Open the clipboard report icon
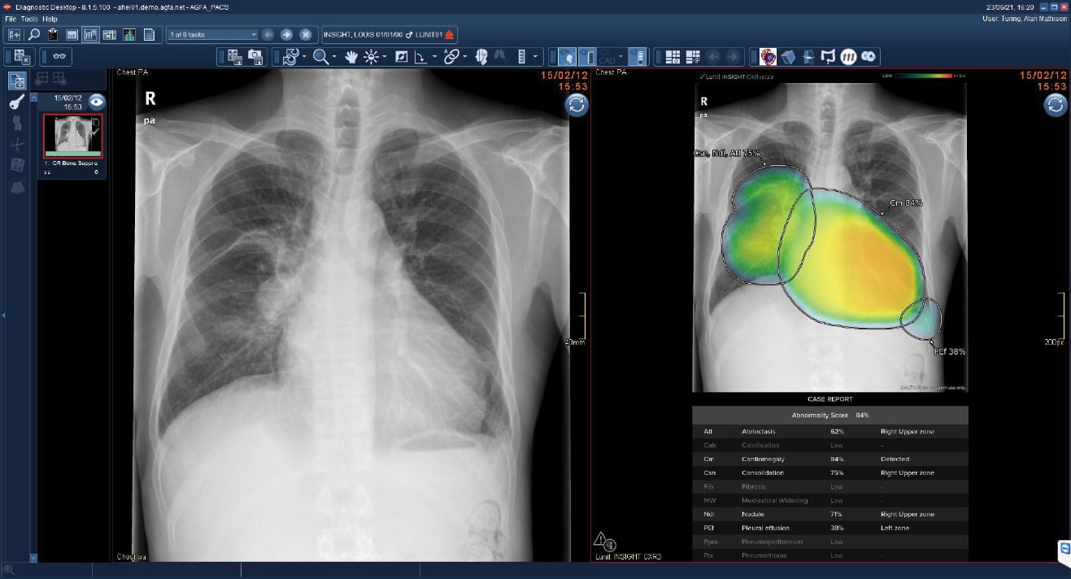Screen dimensions: 1071x579 pyautogui.click(x=53, y=35)
